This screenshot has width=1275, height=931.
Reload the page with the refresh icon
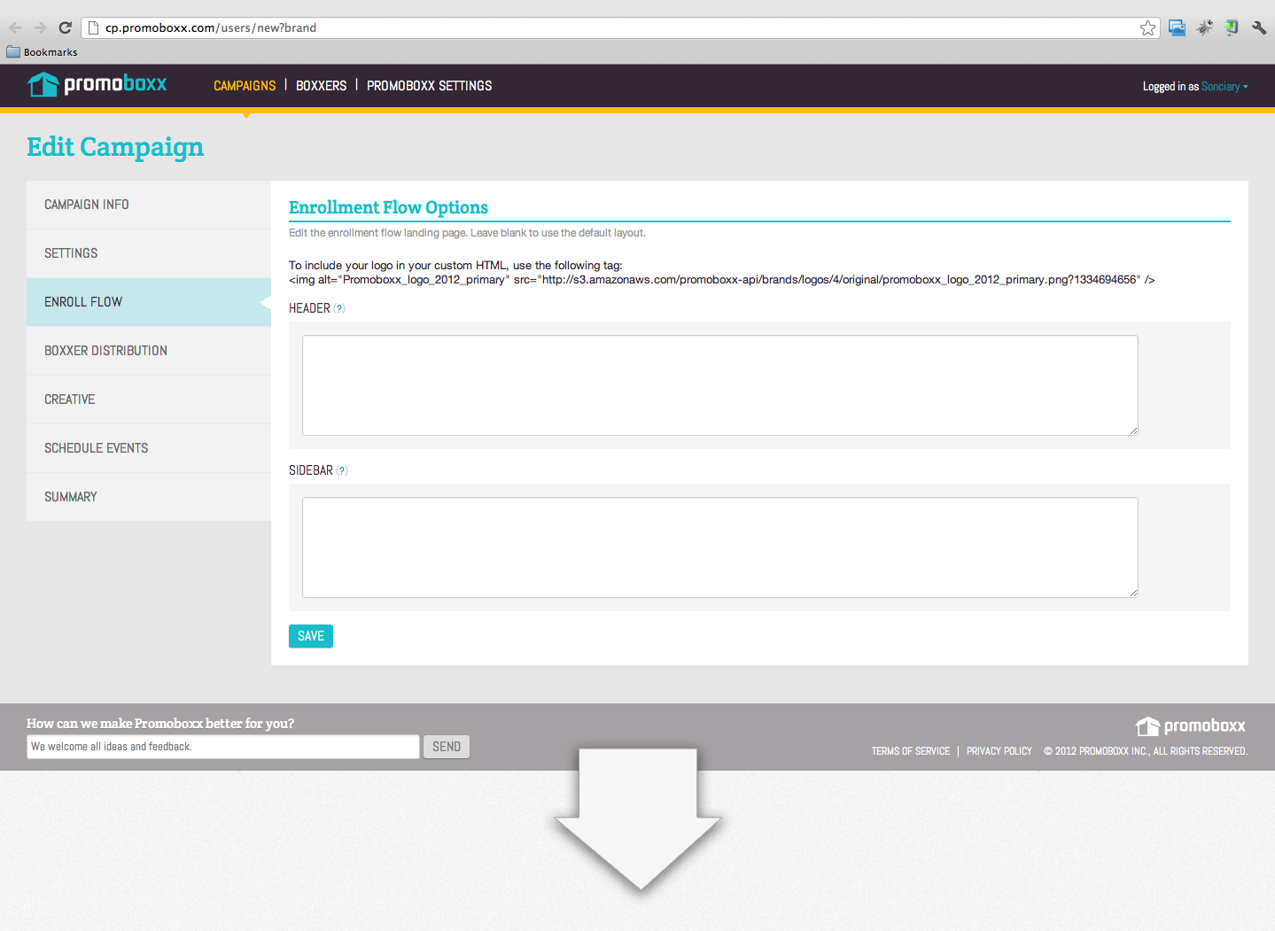point(65,27)
